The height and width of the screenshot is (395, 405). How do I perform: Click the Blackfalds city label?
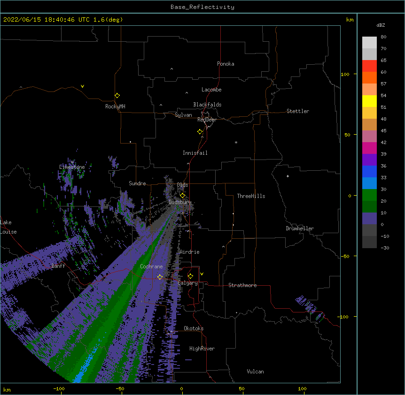coord(207,105)
